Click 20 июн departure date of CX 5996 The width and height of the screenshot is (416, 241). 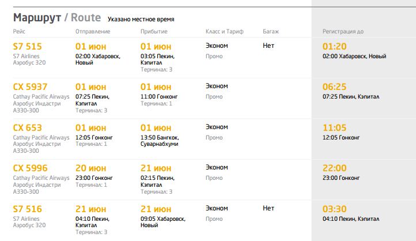point(91,168)
